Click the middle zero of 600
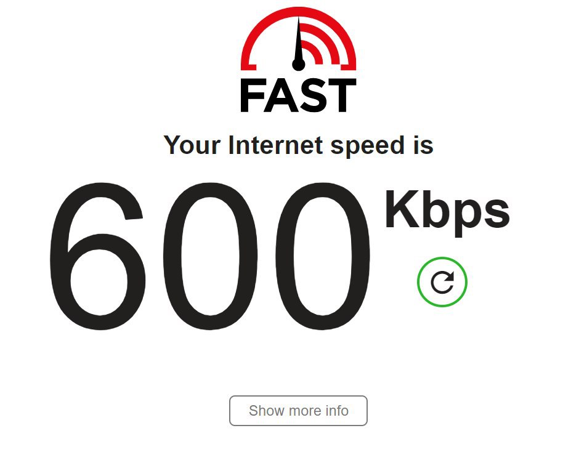Viewport: 563px width, 460px height. pos(211,256)
